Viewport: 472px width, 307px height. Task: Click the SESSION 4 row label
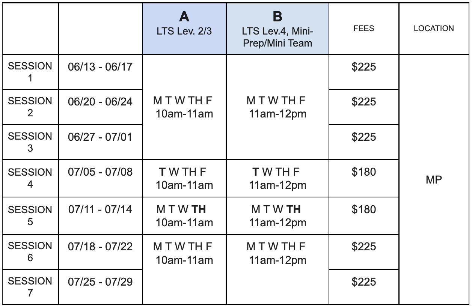coord(30,178)
